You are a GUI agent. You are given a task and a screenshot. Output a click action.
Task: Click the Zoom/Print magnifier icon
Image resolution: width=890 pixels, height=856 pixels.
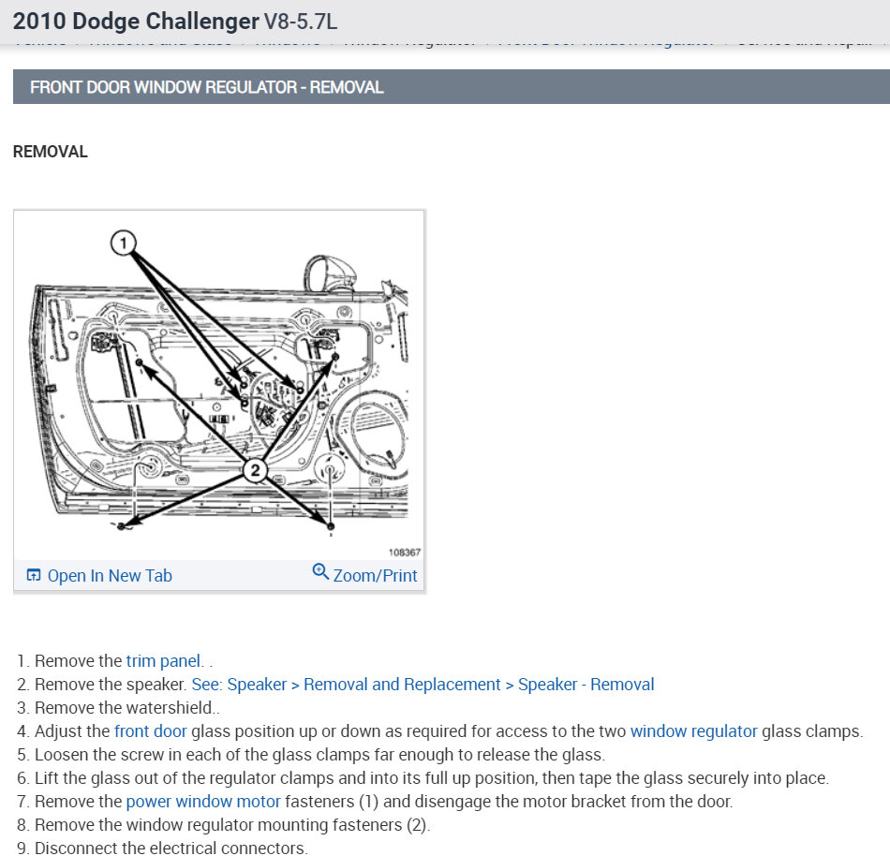[320, 572]
